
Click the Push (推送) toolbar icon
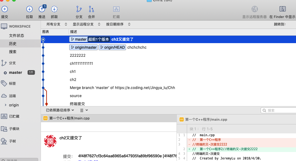point(42,9)
